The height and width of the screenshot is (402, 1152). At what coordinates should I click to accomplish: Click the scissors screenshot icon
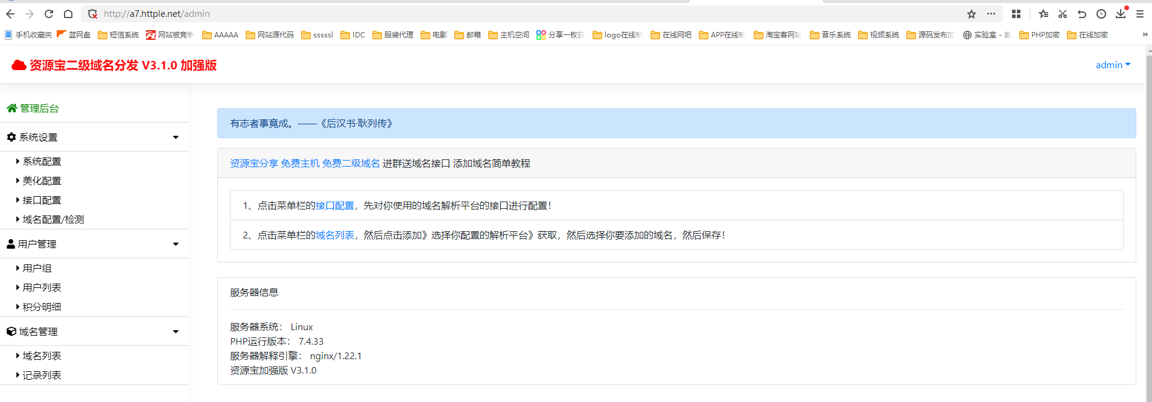1063,14
